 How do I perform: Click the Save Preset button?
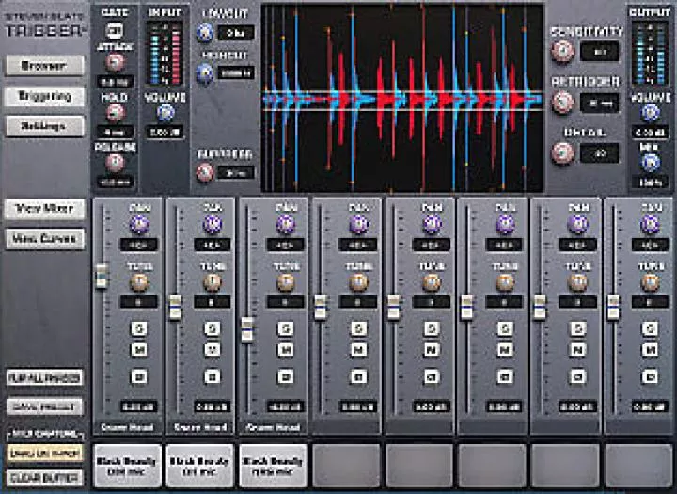point(44,406)
